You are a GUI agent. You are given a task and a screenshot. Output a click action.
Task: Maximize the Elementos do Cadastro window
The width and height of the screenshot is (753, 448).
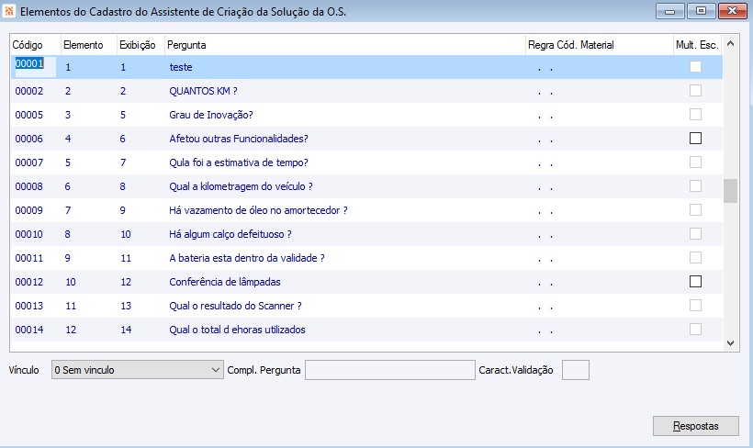pyautogui.click(x=701, y=11)
